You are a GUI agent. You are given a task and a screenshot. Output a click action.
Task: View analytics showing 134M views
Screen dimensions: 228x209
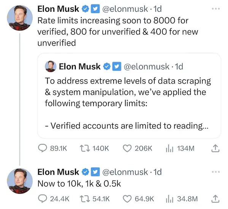[x=169, y=148]
